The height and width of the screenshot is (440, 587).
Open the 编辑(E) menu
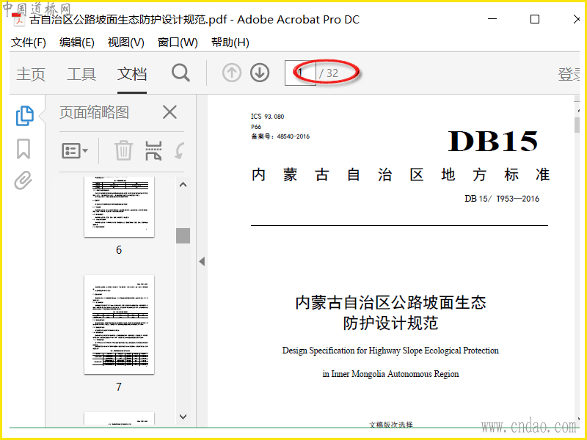coord(77,43)
